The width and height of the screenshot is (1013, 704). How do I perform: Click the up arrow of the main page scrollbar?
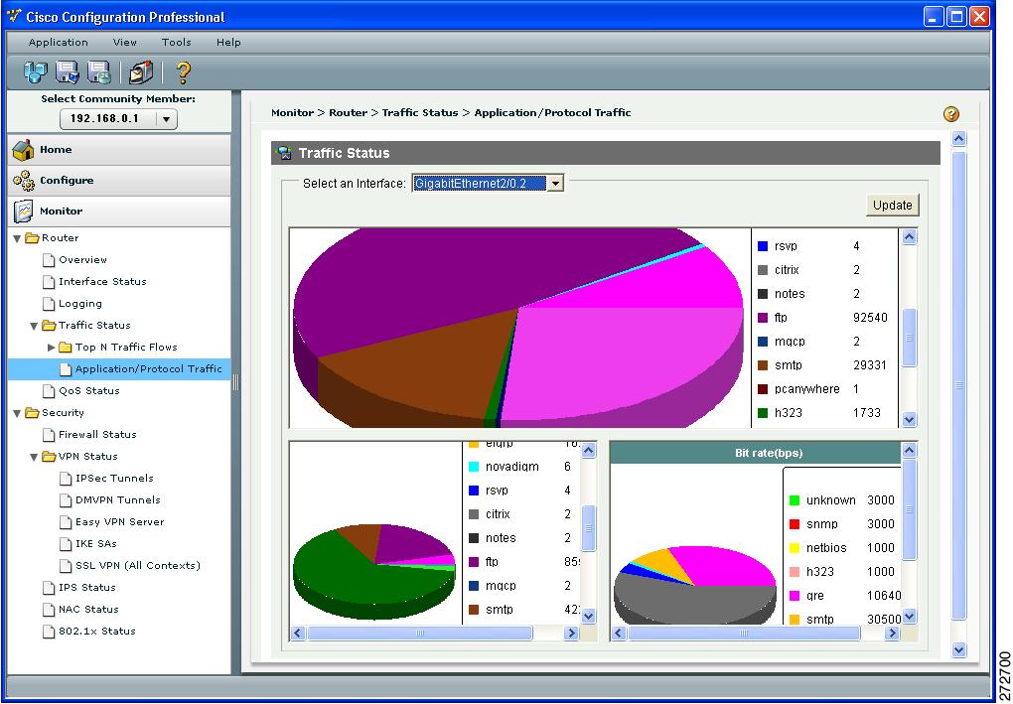point(958,138)
